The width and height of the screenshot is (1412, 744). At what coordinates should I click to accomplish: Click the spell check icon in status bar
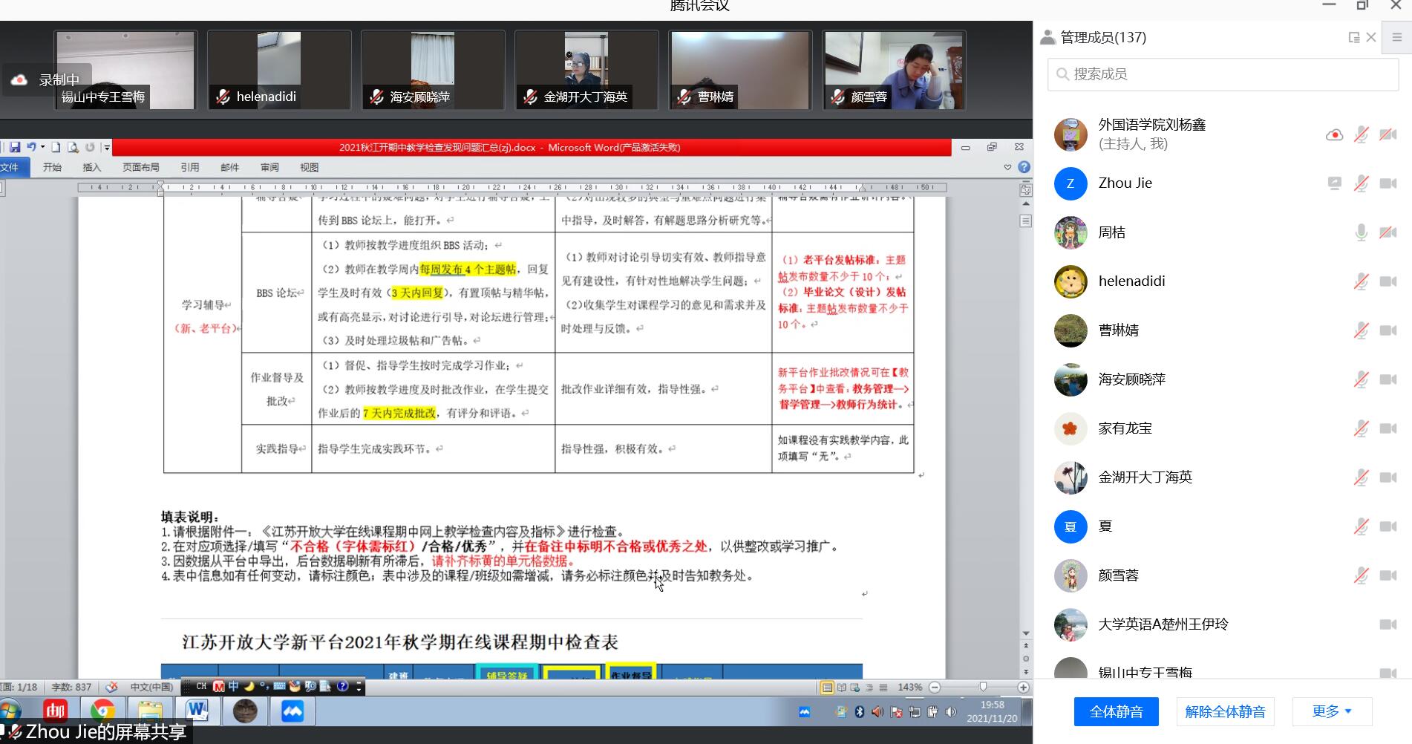pos(111,688)
